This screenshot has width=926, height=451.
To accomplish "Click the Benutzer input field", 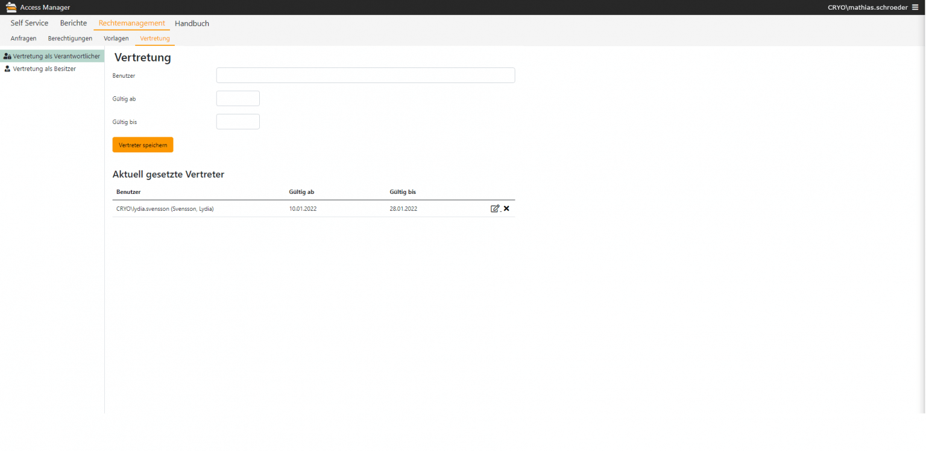I will click(x=365, y=75).
